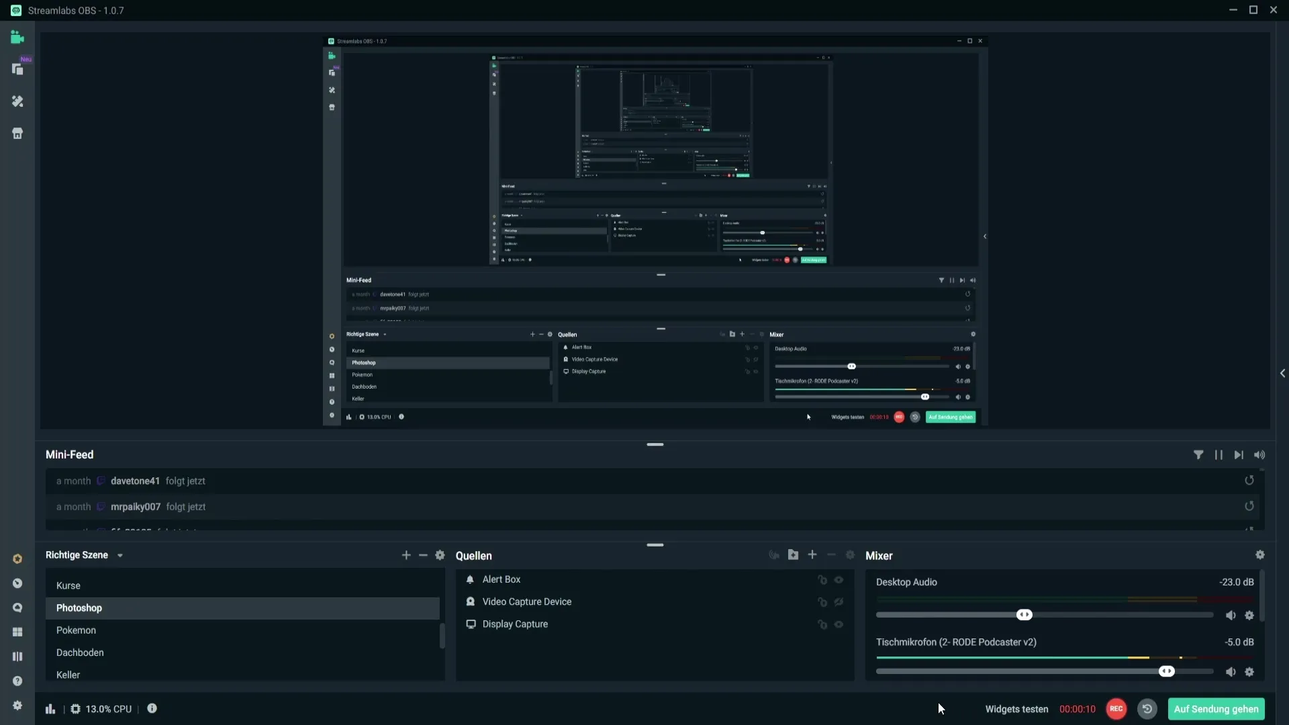Click the Mixer panel scrollbar
Viewport: 1289px width, 725px height.
[x=1261, y=595]
